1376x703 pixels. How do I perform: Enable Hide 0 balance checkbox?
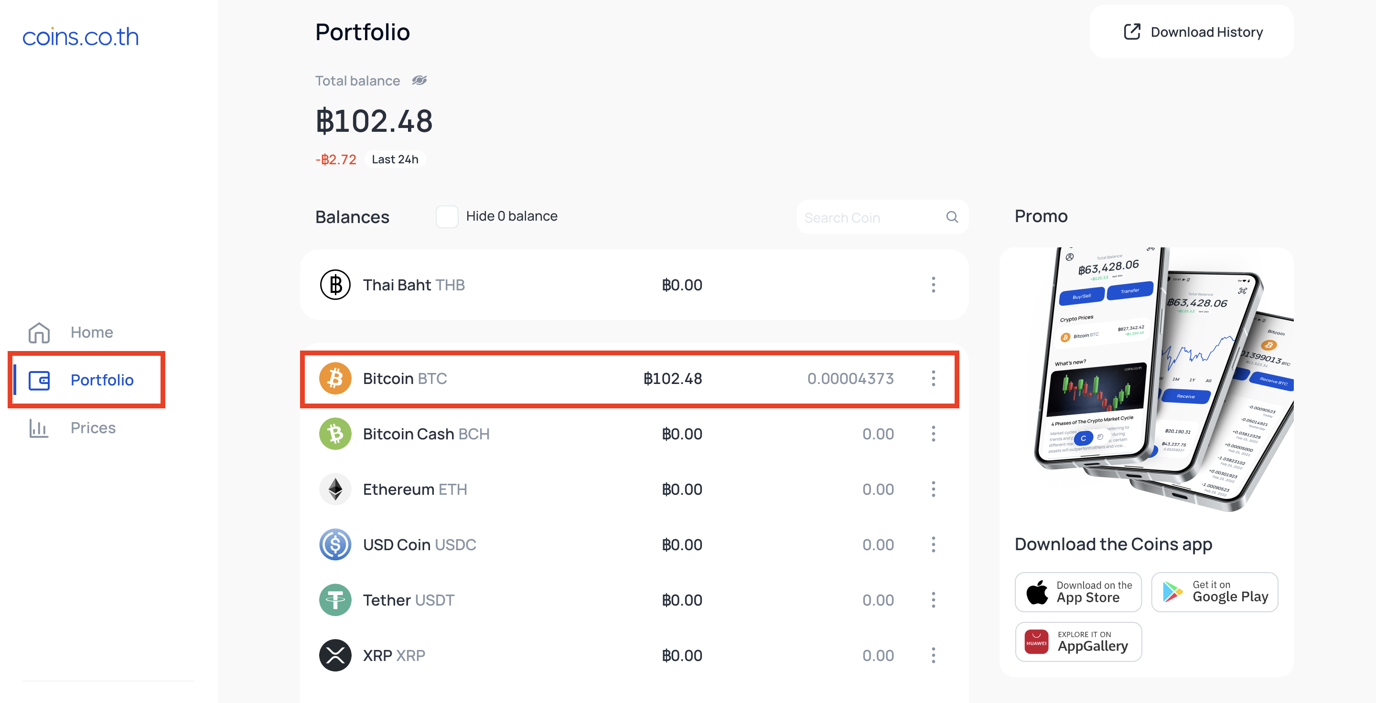(447, 216)
